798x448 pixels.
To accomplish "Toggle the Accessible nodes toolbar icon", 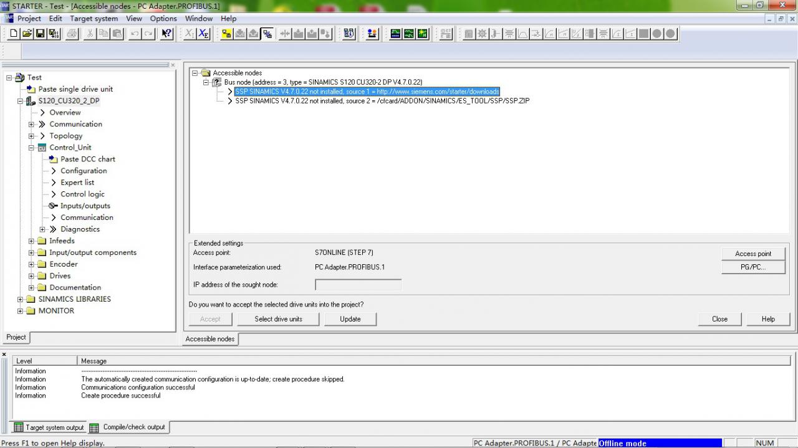I will 267,34.
